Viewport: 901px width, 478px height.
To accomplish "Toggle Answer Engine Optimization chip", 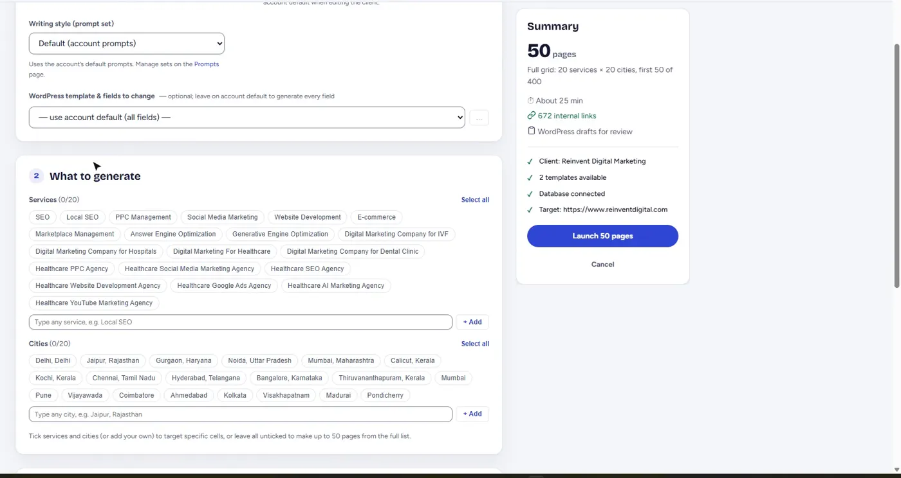I will click(173, 235).
